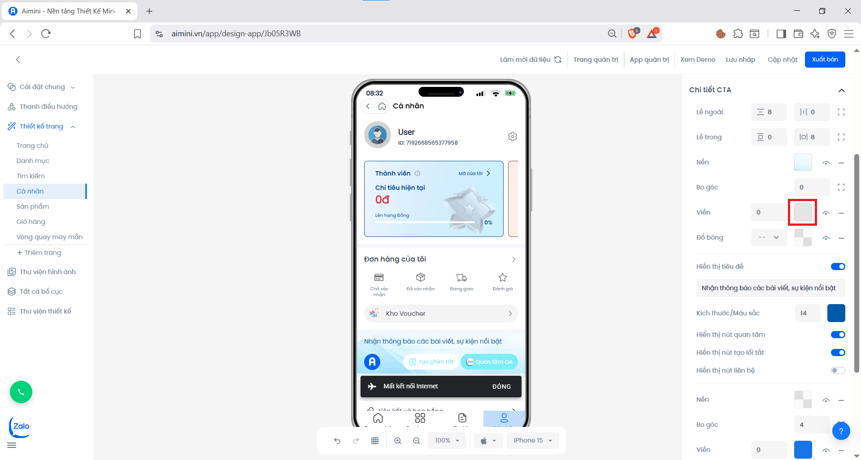Screen dimensions: 861x460
Task: Click the undo arrow in bottom toolbar
Action: click(337, 440)
